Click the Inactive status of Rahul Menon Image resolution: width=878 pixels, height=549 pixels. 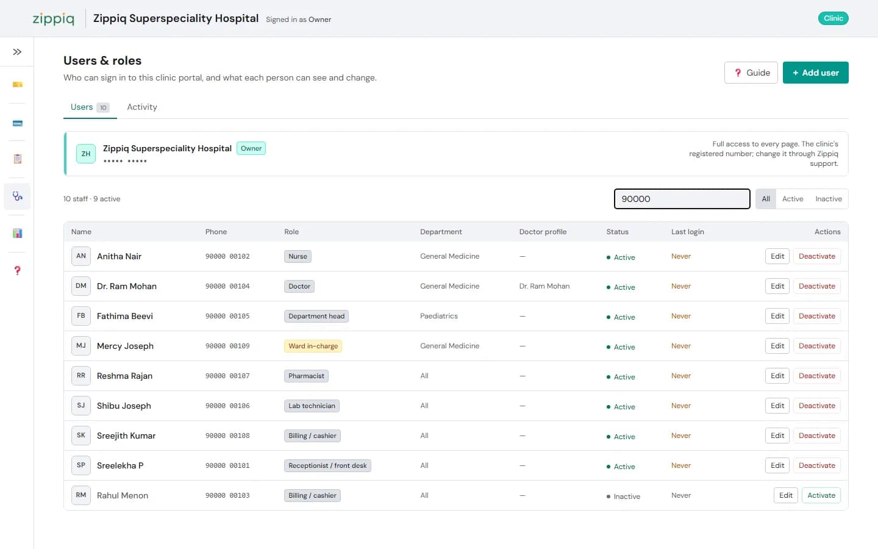coord(623,497)
